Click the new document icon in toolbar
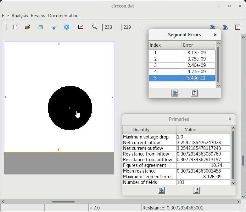The width and height of the screenshot is (246, 212). (x=15, y=27)
